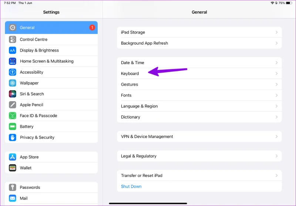Click the Dictionary row chevron
The height and width of the screenshot is (206, 296).
276,117
